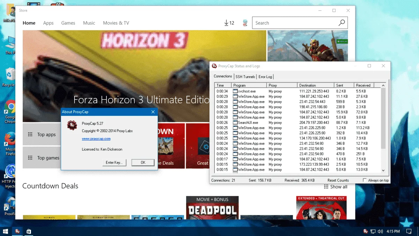Screen dimensions: 419x236
Task: Sort connections by the Time column
Action: (223, 85)
